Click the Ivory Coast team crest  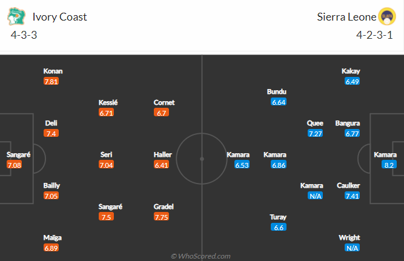[x=16, y=16]
